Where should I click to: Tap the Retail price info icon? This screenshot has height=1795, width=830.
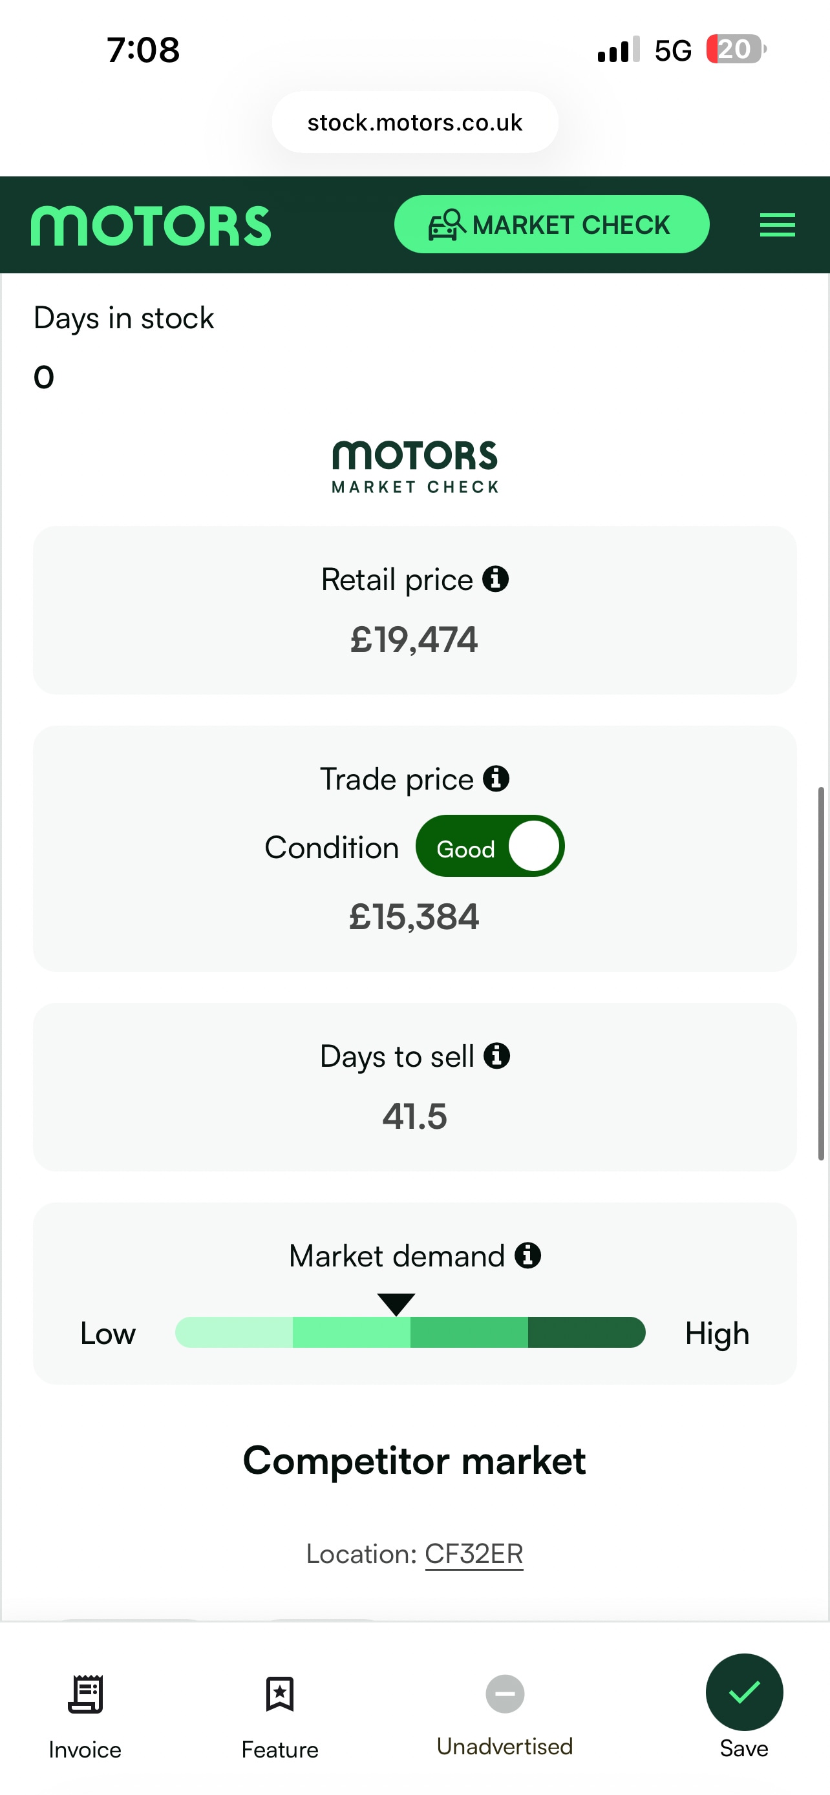[496, 579]
